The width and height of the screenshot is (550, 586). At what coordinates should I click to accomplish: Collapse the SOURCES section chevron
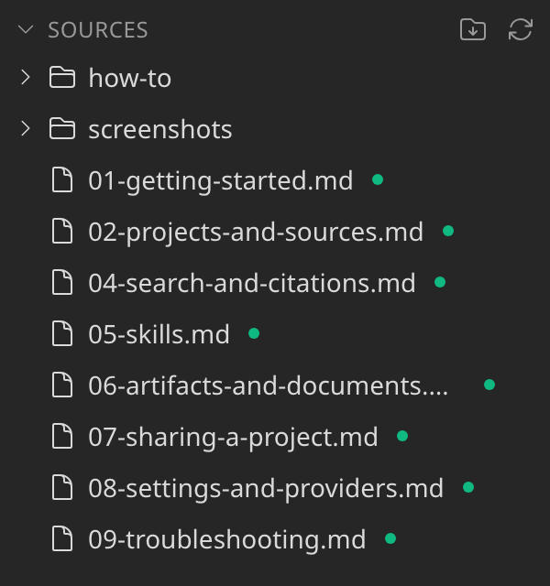coord(26,29)
